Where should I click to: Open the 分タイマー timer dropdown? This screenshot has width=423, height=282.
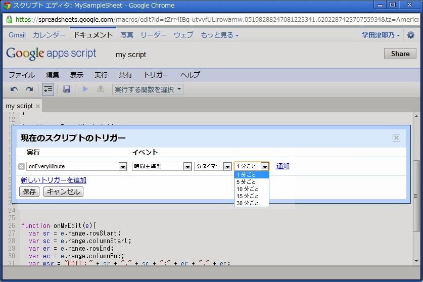pos(226,166)
